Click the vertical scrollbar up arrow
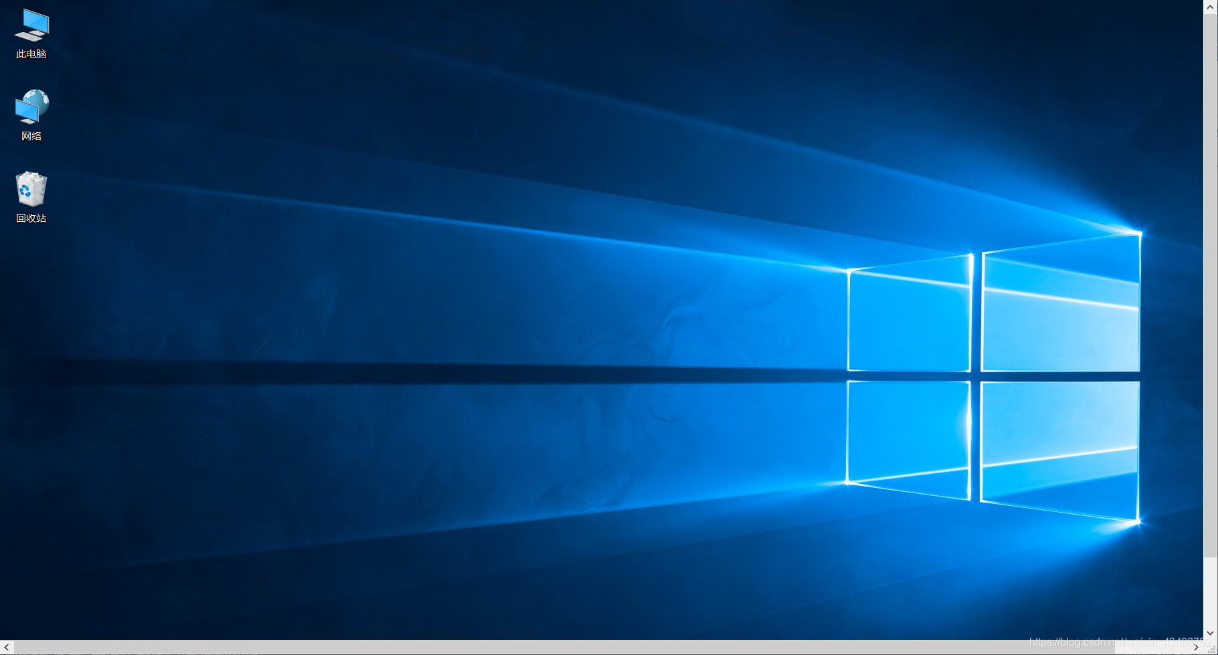 1211,7
